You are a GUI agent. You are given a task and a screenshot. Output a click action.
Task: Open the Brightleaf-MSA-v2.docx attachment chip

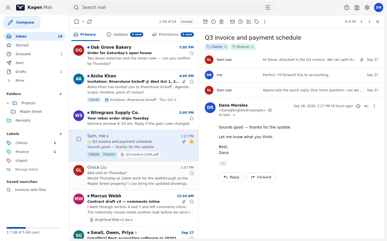(111, 220)
